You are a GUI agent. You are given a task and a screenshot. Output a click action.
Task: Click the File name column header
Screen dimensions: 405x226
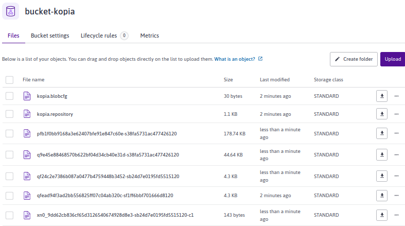click(33, 80)
